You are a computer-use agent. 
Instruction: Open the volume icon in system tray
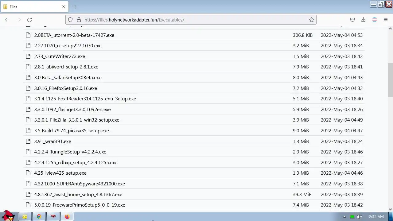pyautogui.click(x=360, y=217)
